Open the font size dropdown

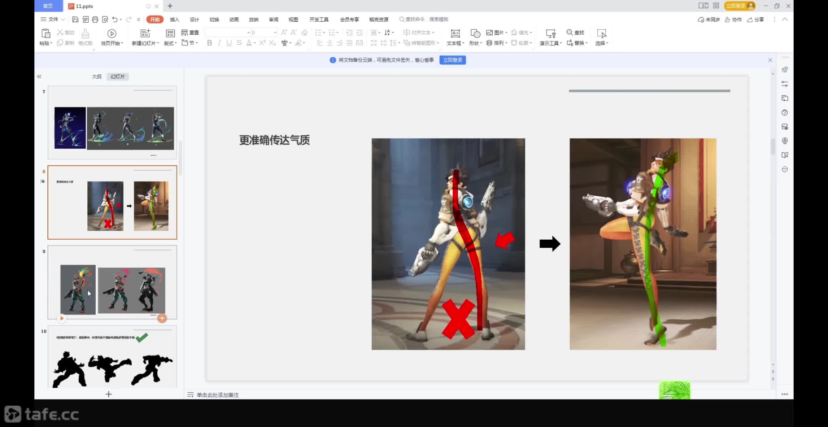(x=275, y=32)
